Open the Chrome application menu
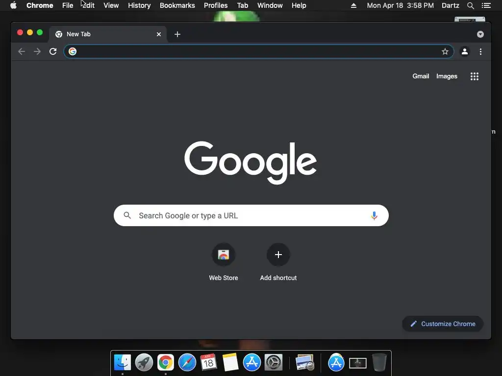The image size is (502, 376). (40, 5)
